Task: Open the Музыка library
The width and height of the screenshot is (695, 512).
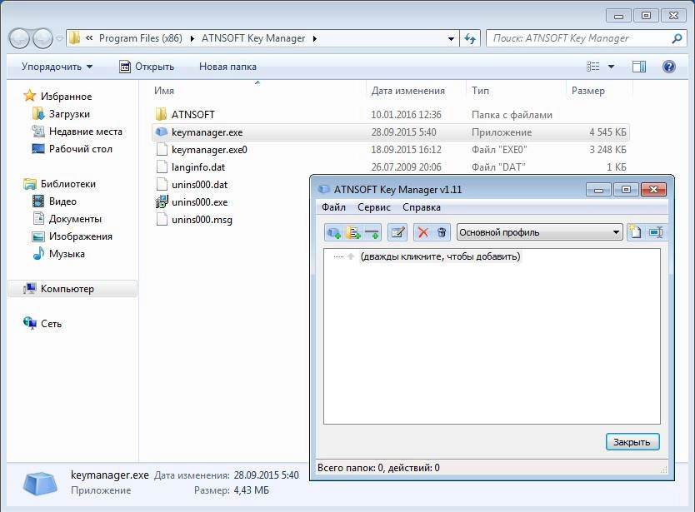Action: 67,254
